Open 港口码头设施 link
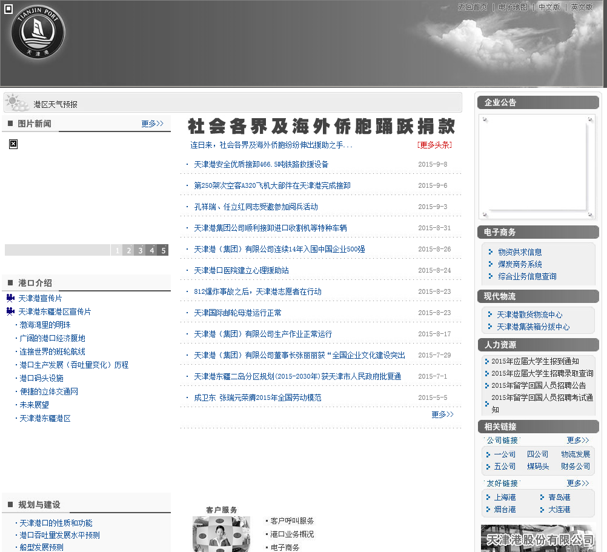 tap(41, 378)
